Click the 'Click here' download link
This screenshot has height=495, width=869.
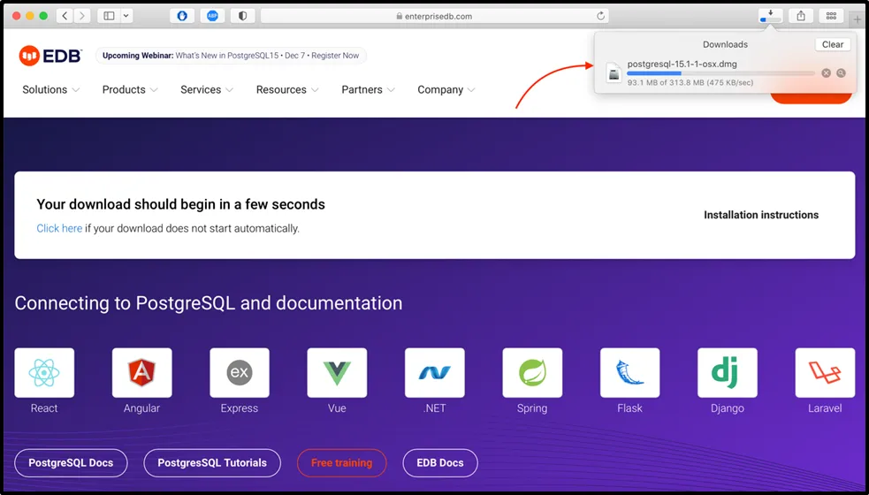(59, 228)
